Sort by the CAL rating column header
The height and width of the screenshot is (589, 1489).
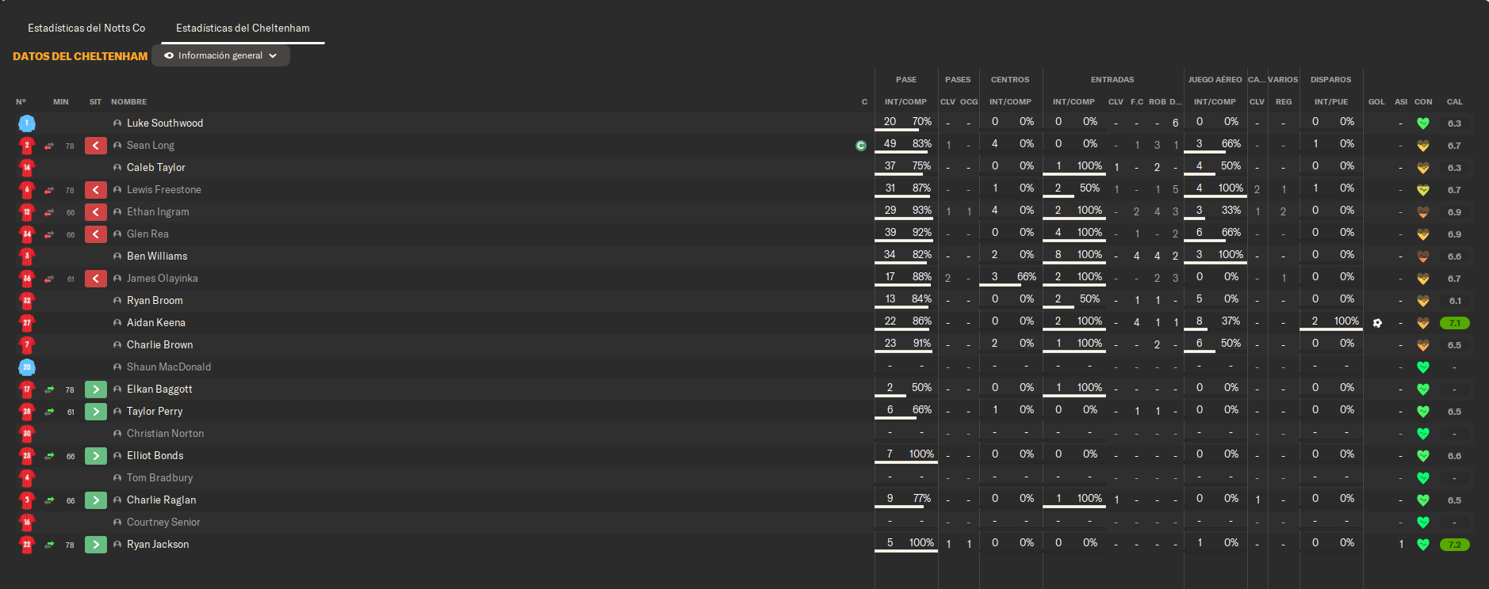coord(1455,102)
